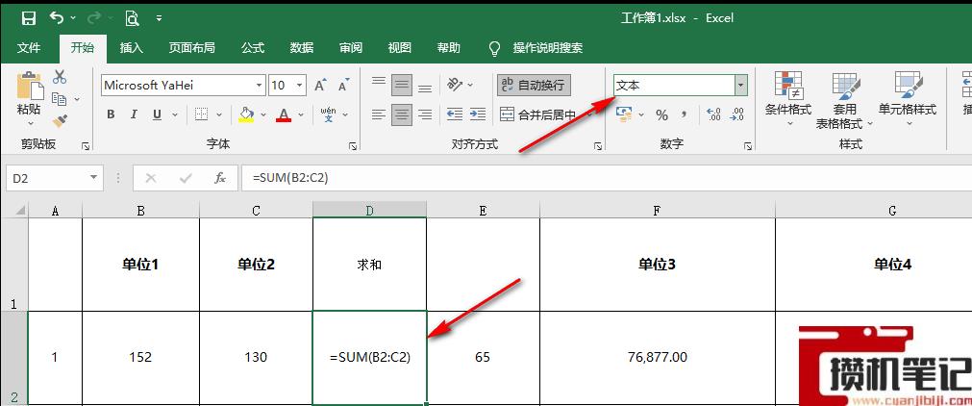Viewport: 972px width, 406px height.
Task: Click the Save icon in quick access toolbar
Action: click(28, 18)
